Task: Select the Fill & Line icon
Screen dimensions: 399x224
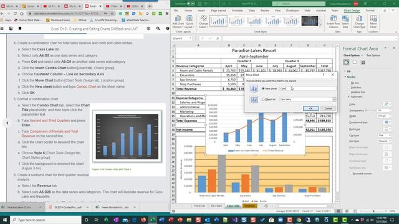Action: [347, 62]
